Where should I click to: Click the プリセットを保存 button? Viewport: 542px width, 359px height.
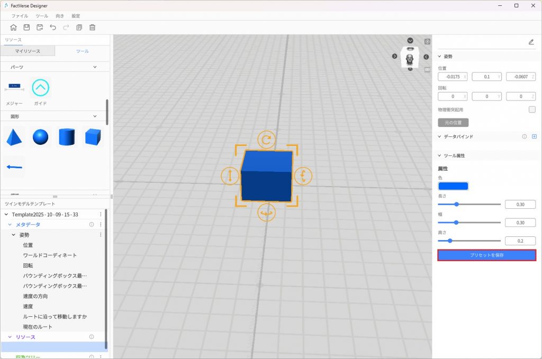pos(486,255)
